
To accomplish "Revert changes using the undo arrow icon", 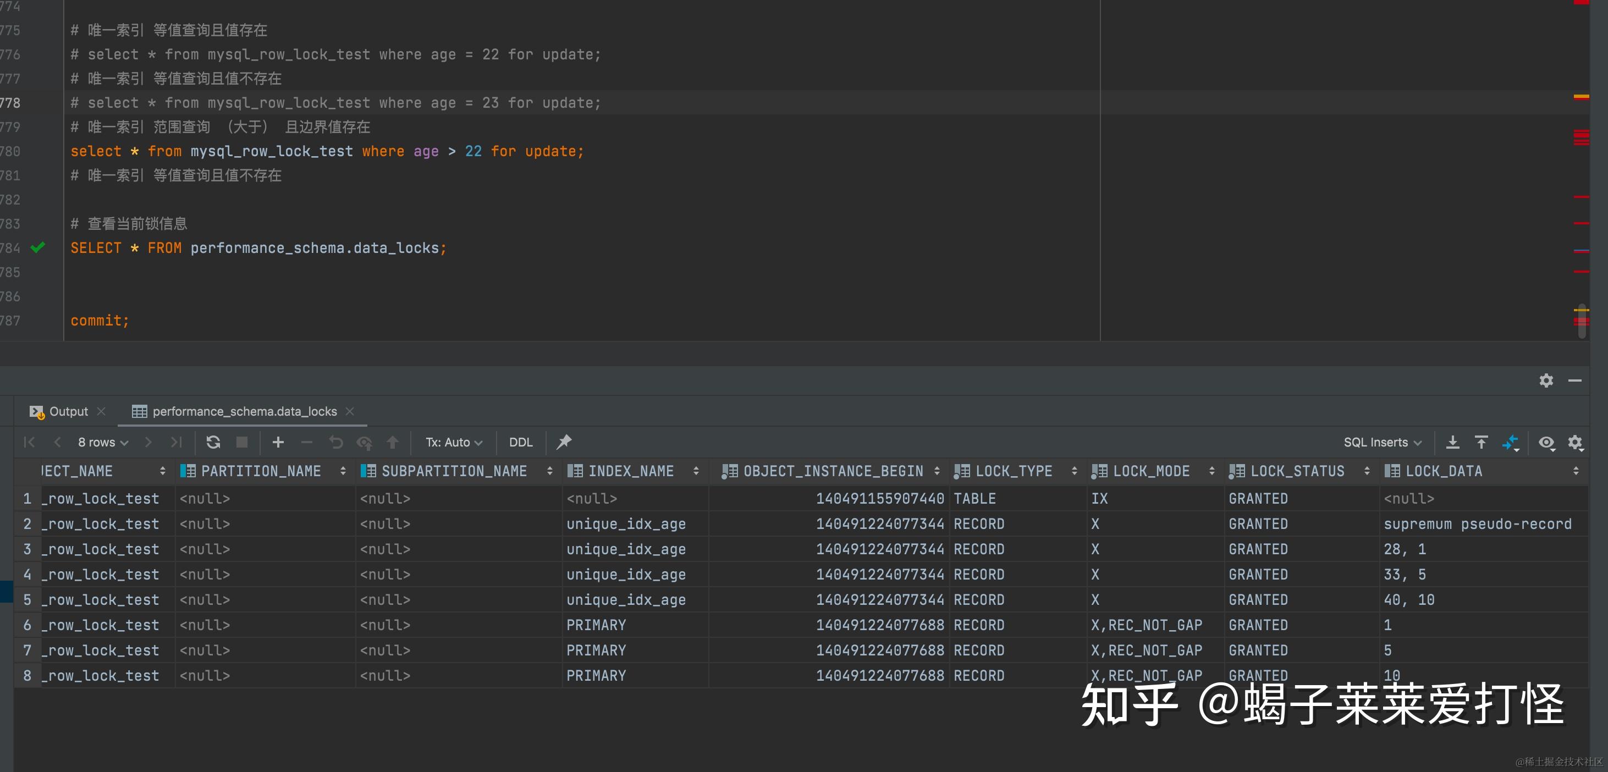I will coord(336,442).
